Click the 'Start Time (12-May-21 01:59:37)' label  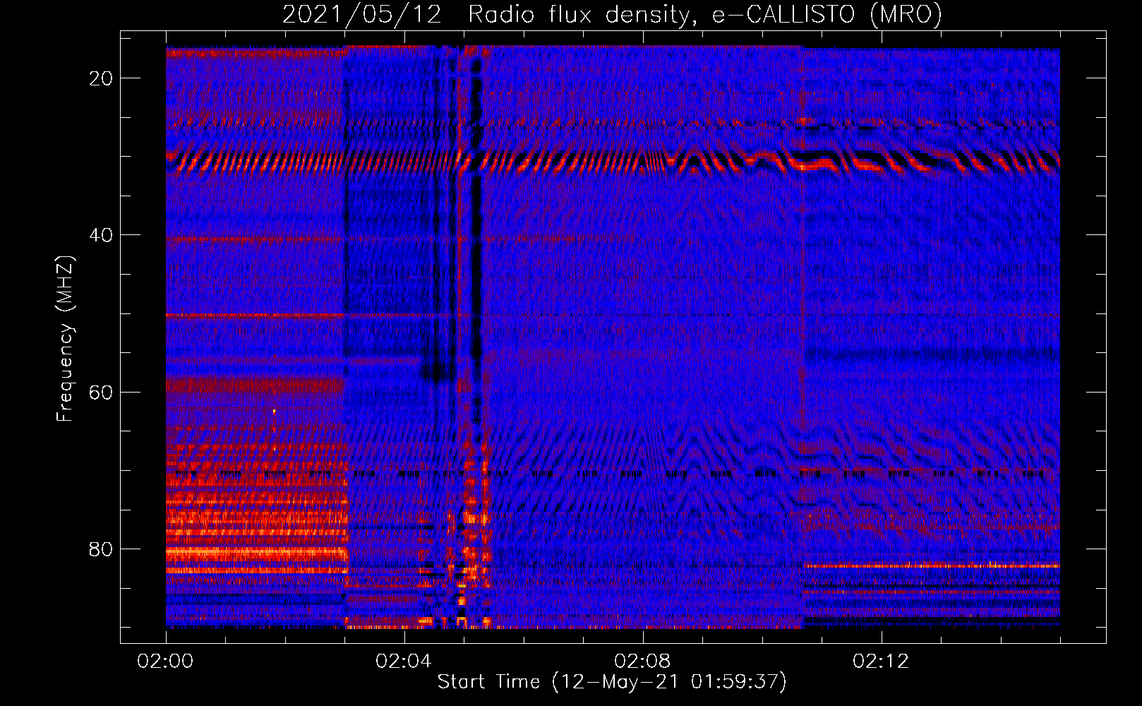coord(612,682)
